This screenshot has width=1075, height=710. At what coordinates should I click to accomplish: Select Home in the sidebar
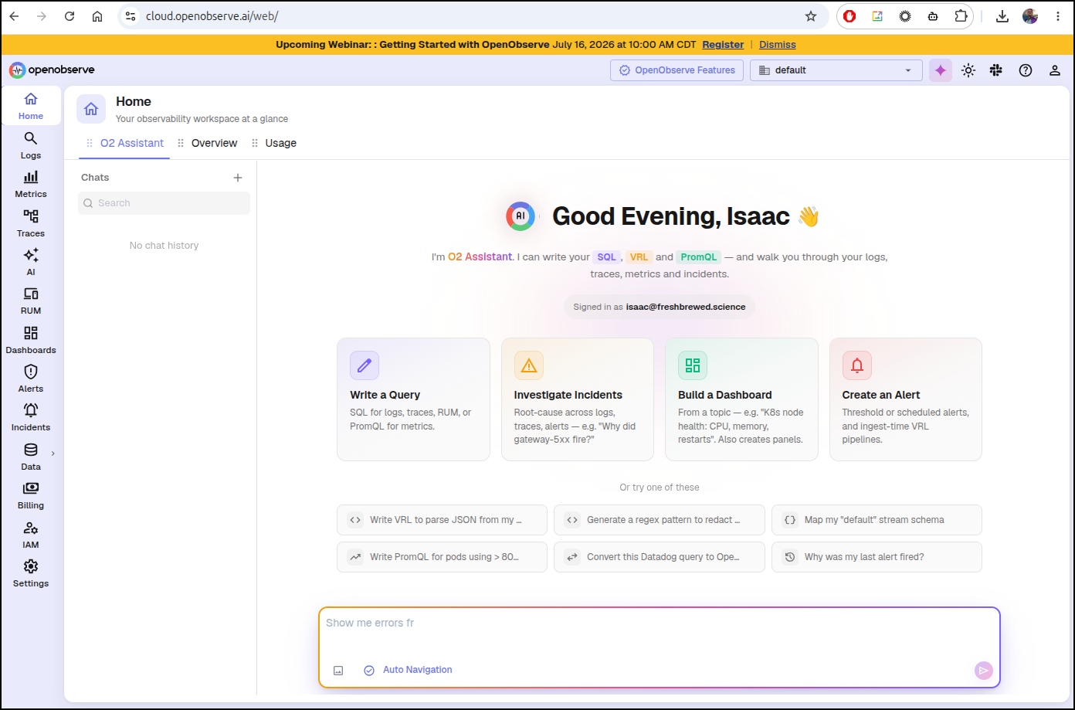point(31,106)
